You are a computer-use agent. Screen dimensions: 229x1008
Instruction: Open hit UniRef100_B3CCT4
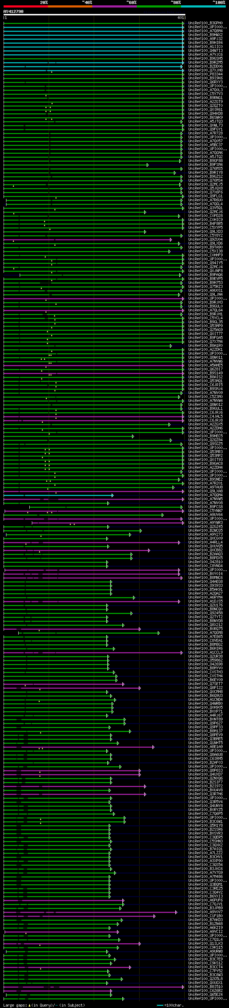coord(205,967)
